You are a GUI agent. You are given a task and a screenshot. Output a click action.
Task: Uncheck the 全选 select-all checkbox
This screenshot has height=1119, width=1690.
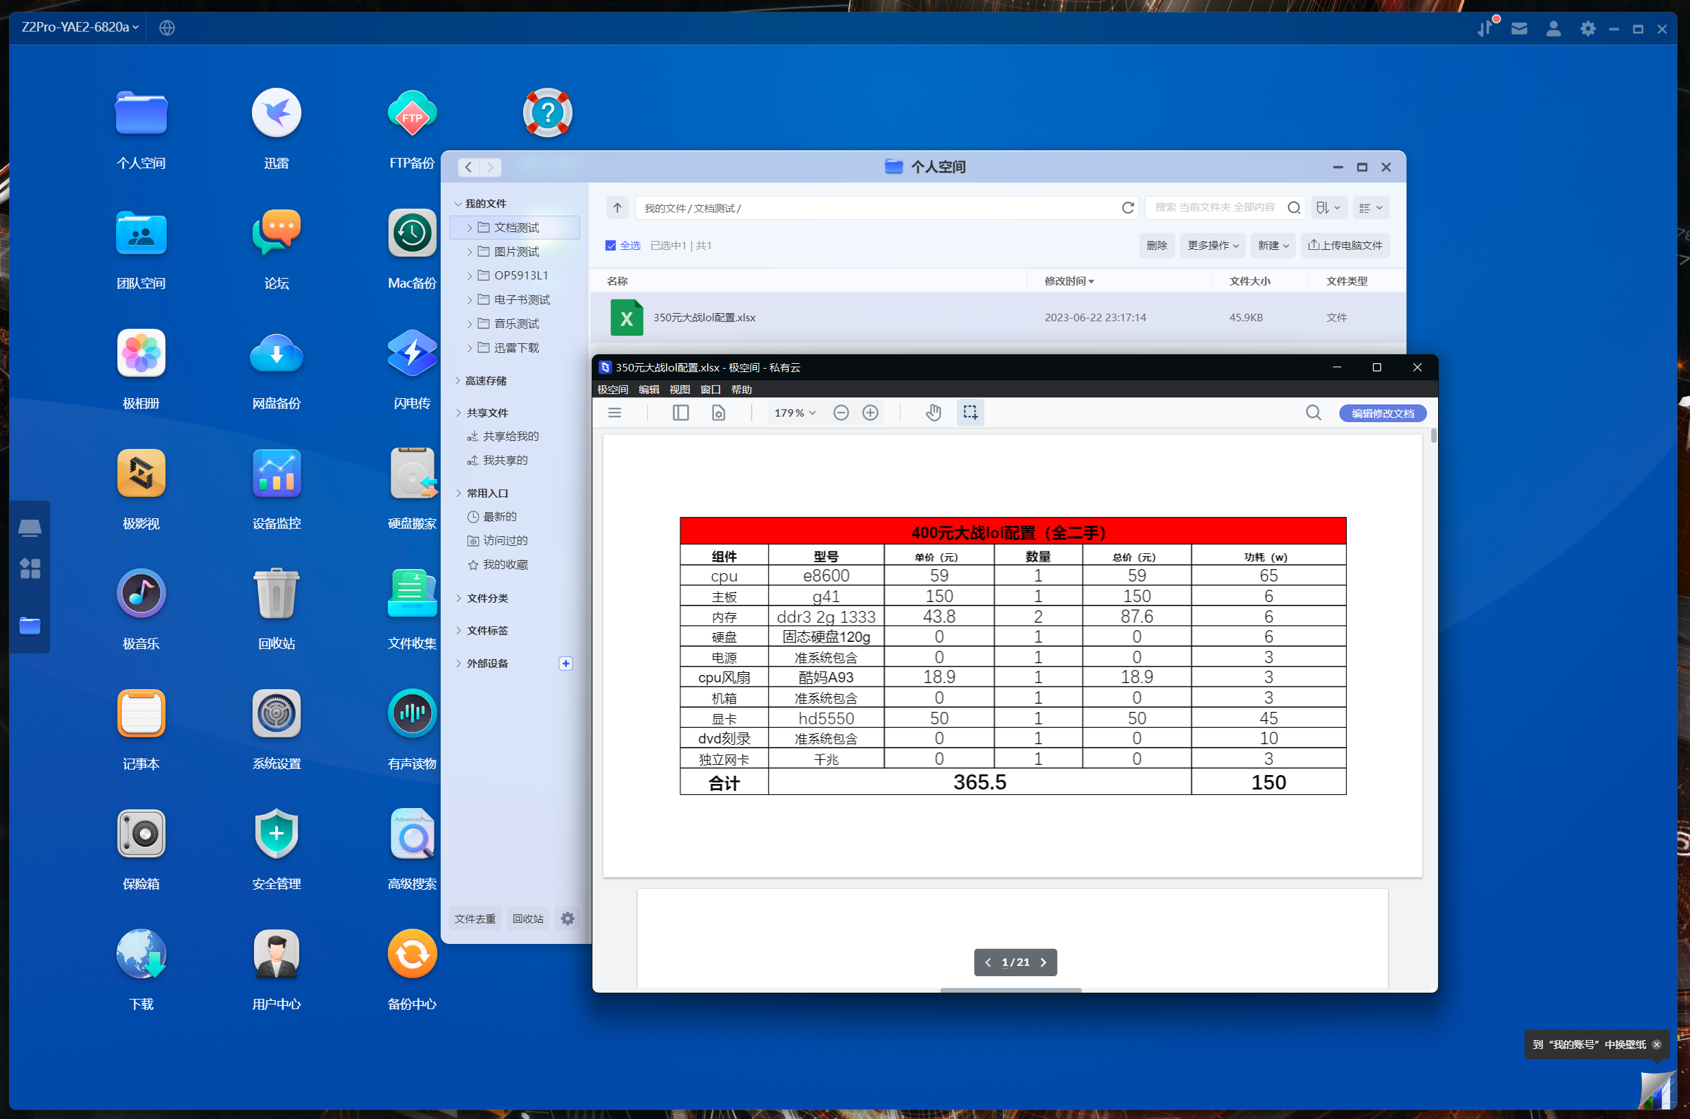pos(611,246)
